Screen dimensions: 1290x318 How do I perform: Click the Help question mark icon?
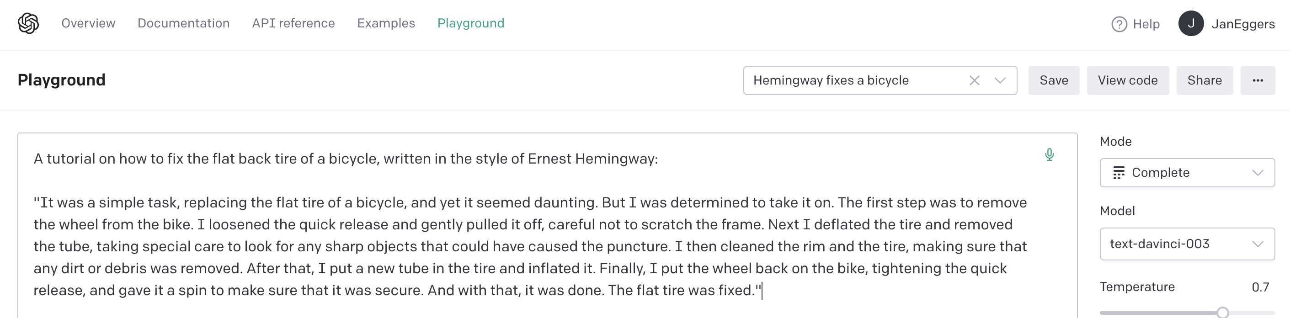pos(1119,24)
